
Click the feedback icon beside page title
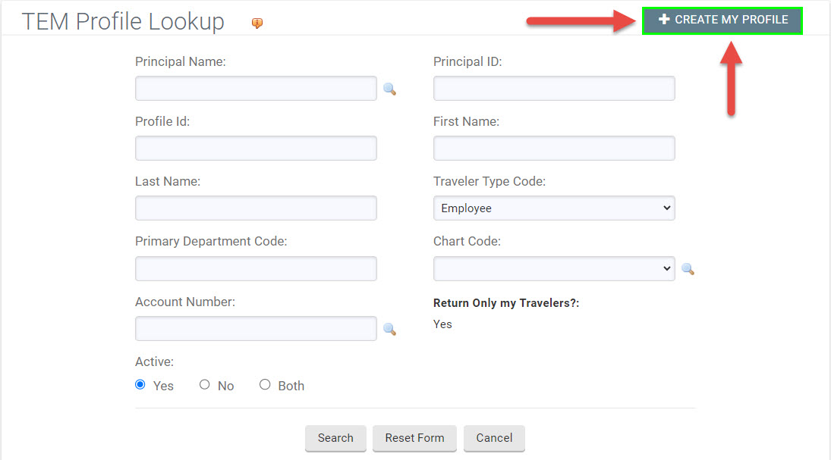click(x=257, y=23)
